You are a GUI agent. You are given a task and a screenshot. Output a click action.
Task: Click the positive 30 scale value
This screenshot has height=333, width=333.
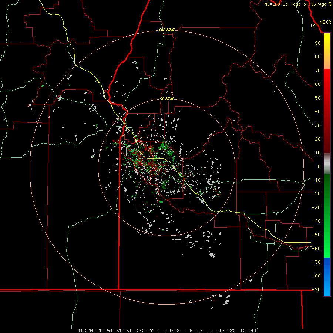point(318,125)
